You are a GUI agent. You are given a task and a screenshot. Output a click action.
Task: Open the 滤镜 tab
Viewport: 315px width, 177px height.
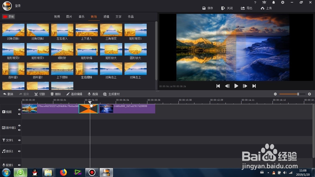(x=106, y=17)
